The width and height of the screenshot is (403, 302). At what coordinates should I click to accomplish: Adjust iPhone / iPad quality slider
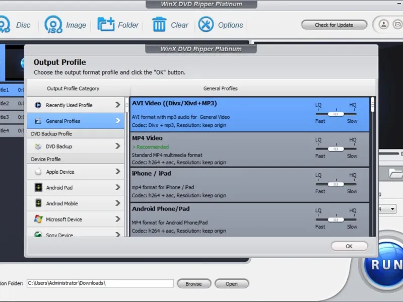tap(335, 184)
